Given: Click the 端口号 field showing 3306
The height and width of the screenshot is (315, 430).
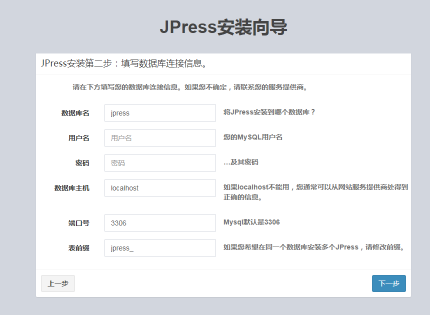Looking at the screenshot, I should tap(160, 223).
